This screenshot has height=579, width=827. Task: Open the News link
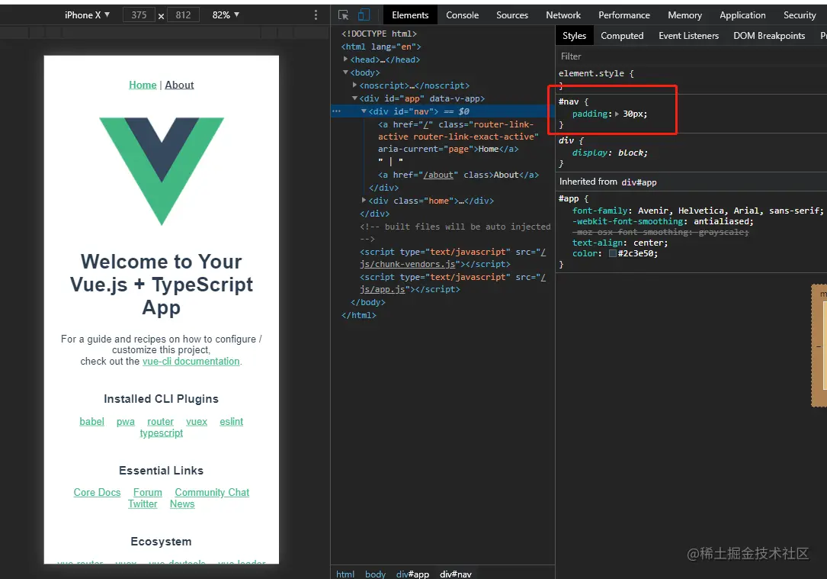click(x=182, y=504)
